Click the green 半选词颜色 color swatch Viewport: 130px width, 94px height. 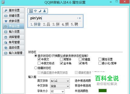(x=102, y=91)
